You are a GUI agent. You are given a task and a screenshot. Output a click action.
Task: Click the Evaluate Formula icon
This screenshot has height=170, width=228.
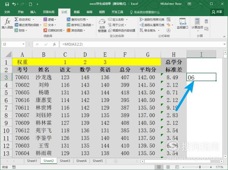168,30
